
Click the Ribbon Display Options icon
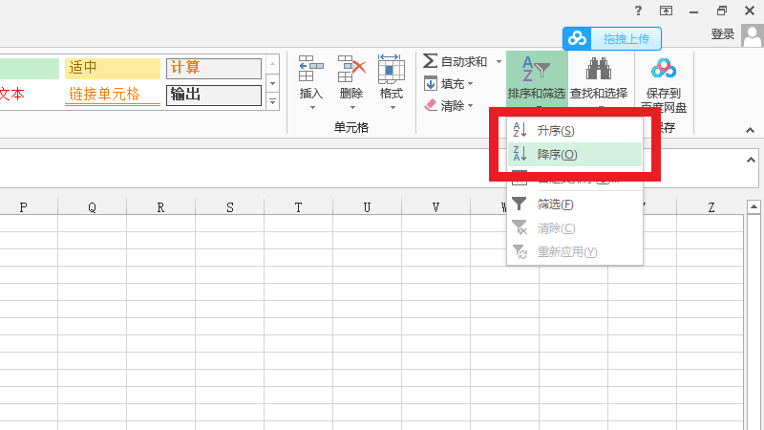[x=666, y=11]
